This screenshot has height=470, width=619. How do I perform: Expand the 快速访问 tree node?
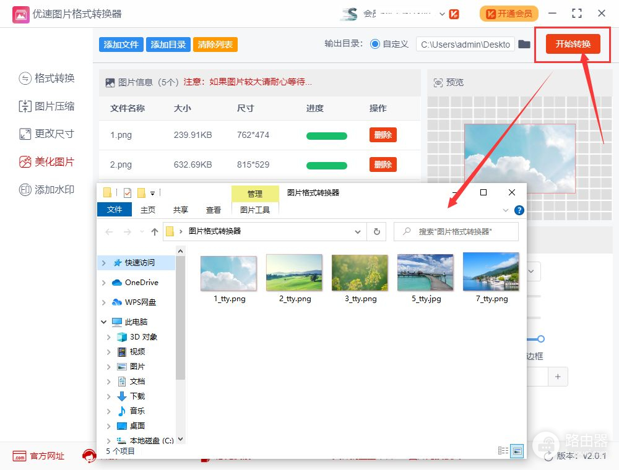tap(103, 263)
